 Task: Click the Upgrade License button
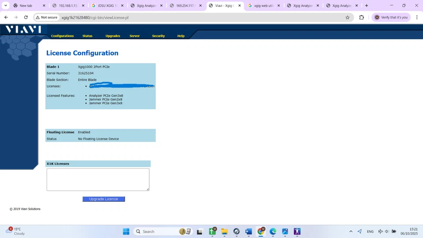104,199
